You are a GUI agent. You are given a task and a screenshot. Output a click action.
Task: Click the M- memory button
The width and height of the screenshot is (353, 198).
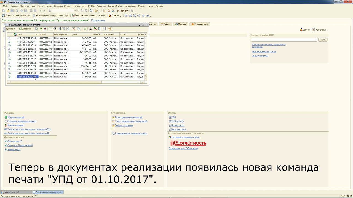point(127,11)
